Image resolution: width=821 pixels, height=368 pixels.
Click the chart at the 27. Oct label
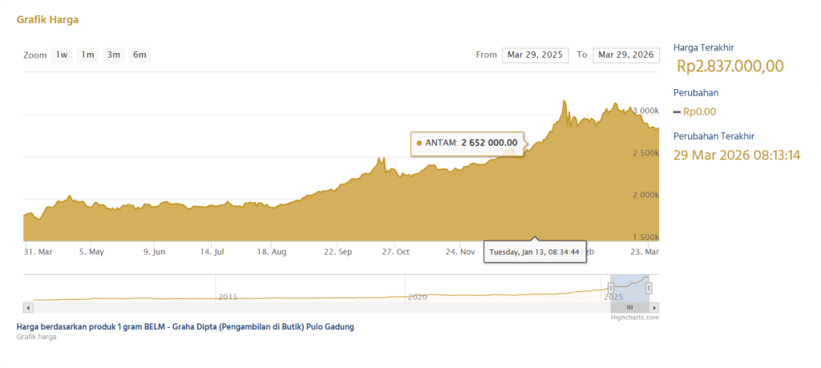coord(395,251)
